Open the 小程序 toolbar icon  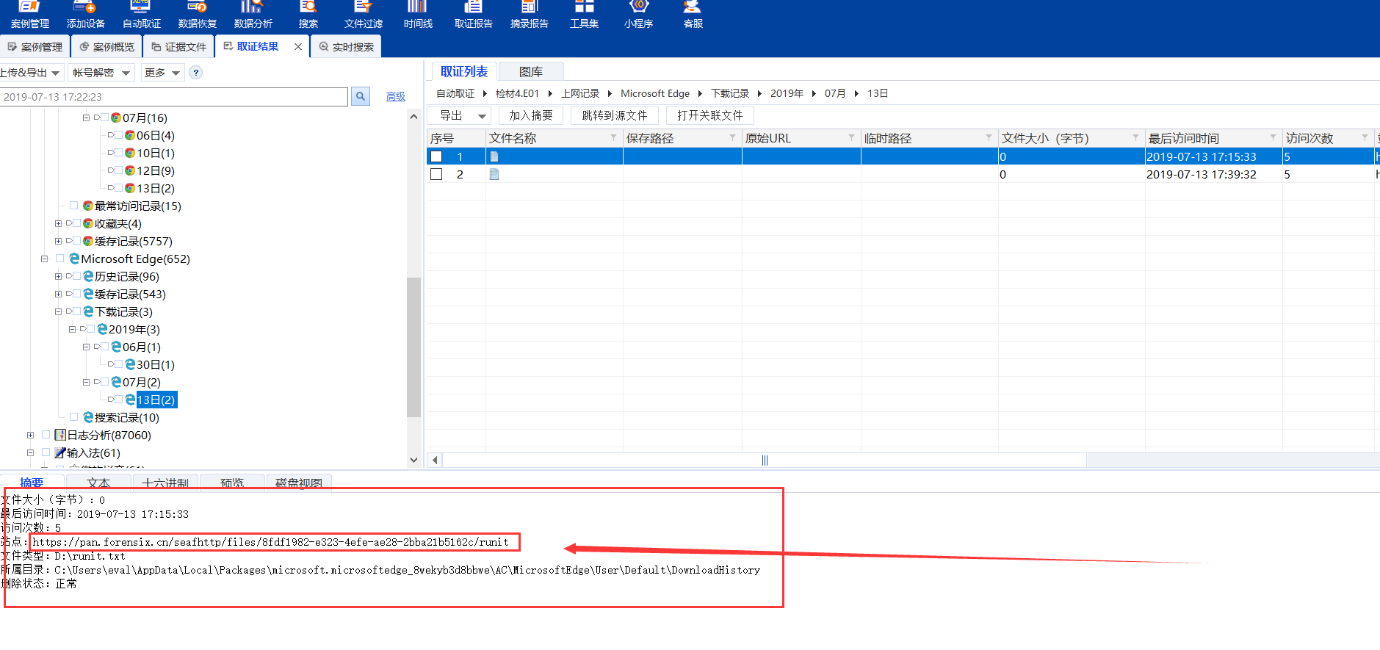pos(639,15)
